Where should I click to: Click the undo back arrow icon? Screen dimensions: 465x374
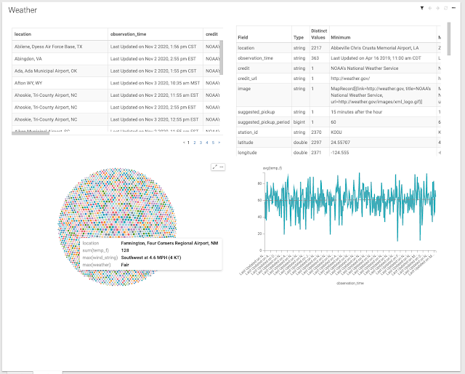[x=429, y=8]
